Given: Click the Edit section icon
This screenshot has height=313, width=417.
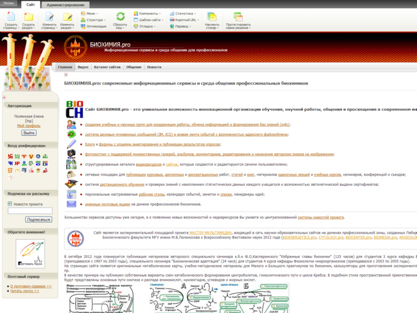Looking at the screenshot, I should tap(67, 16).
